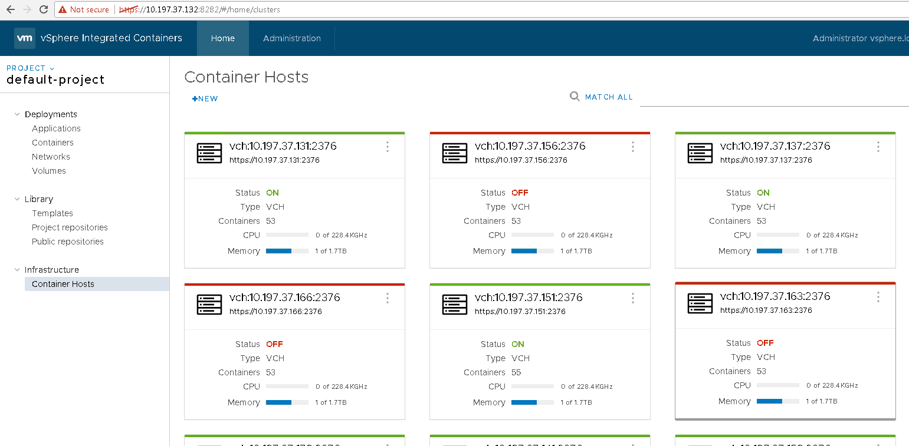Image resolution: width=909 pixels, height=446 pixels.
Task: Open the PROJECT selector dropdown
Action: point(30,68)
